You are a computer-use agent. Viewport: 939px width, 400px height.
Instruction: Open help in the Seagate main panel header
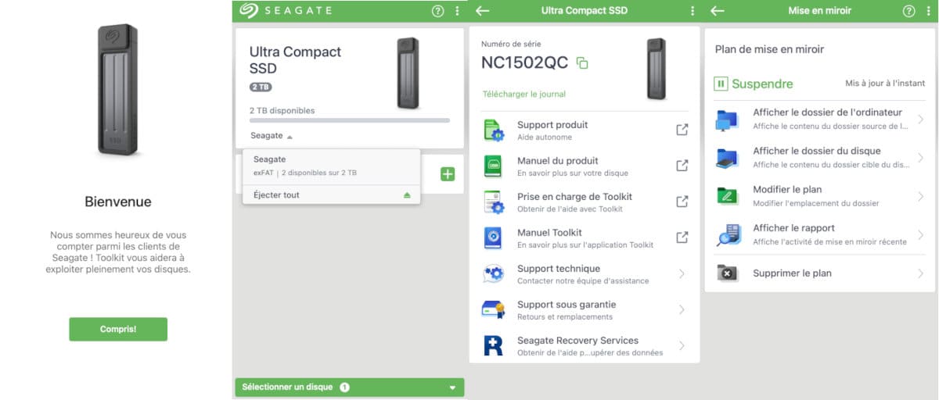(x=437, y=11)
